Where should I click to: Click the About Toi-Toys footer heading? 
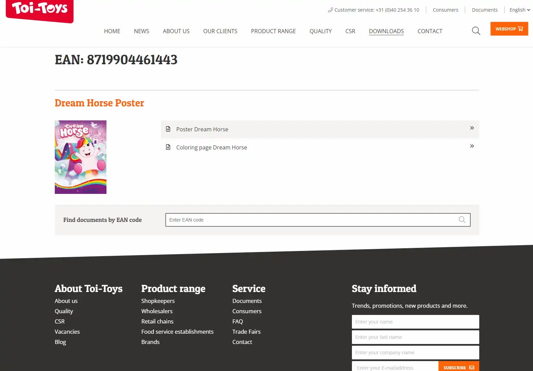[89, 289]
